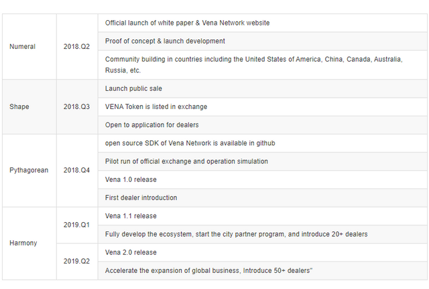Click the VENA Token listed row

tap(156, 106)
